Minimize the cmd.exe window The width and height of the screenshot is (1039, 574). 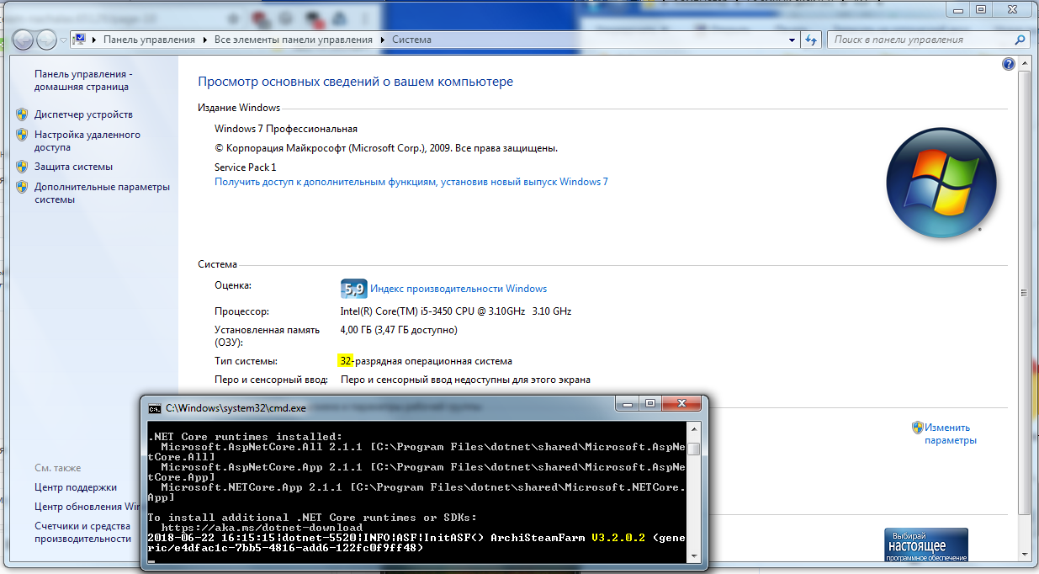click(628, 404)
